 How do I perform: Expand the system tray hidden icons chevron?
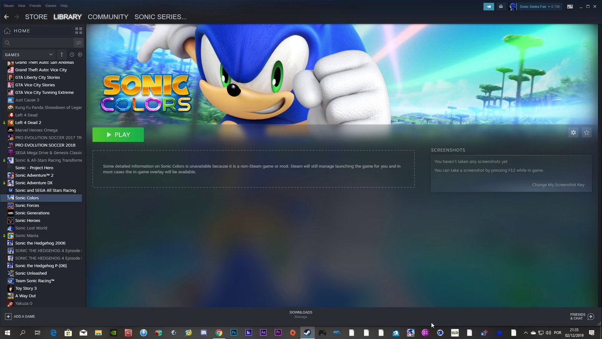pyautogui.click(x=525, y=332)
